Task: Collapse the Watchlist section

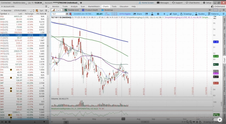Action: coord(2,11)
